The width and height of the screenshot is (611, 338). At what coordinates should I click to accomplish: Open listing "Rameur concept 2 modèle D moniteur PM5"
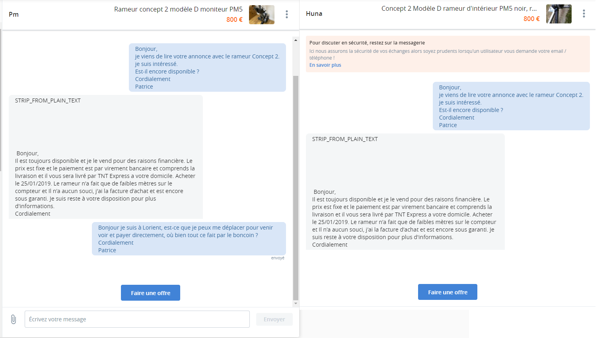[x=178, y=9]
